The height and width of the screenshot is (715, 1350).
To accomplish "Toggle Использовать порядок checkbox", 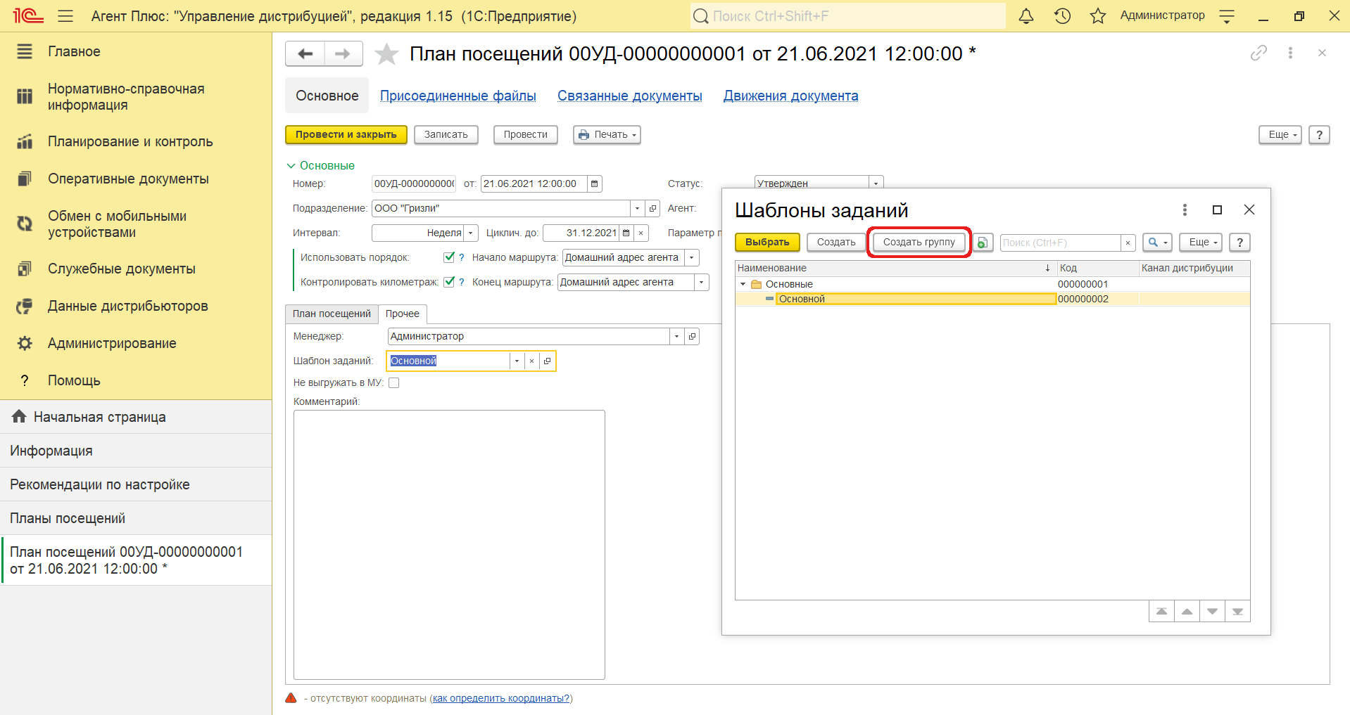I will click(x=449, y=257).
